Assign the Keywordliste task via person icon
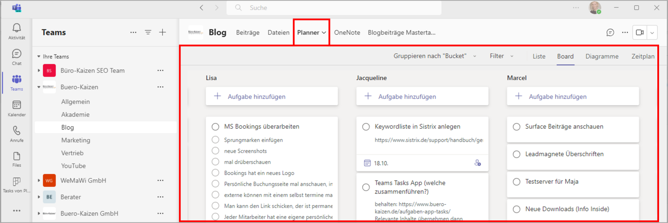668x223 pixels. click(477, 163)
